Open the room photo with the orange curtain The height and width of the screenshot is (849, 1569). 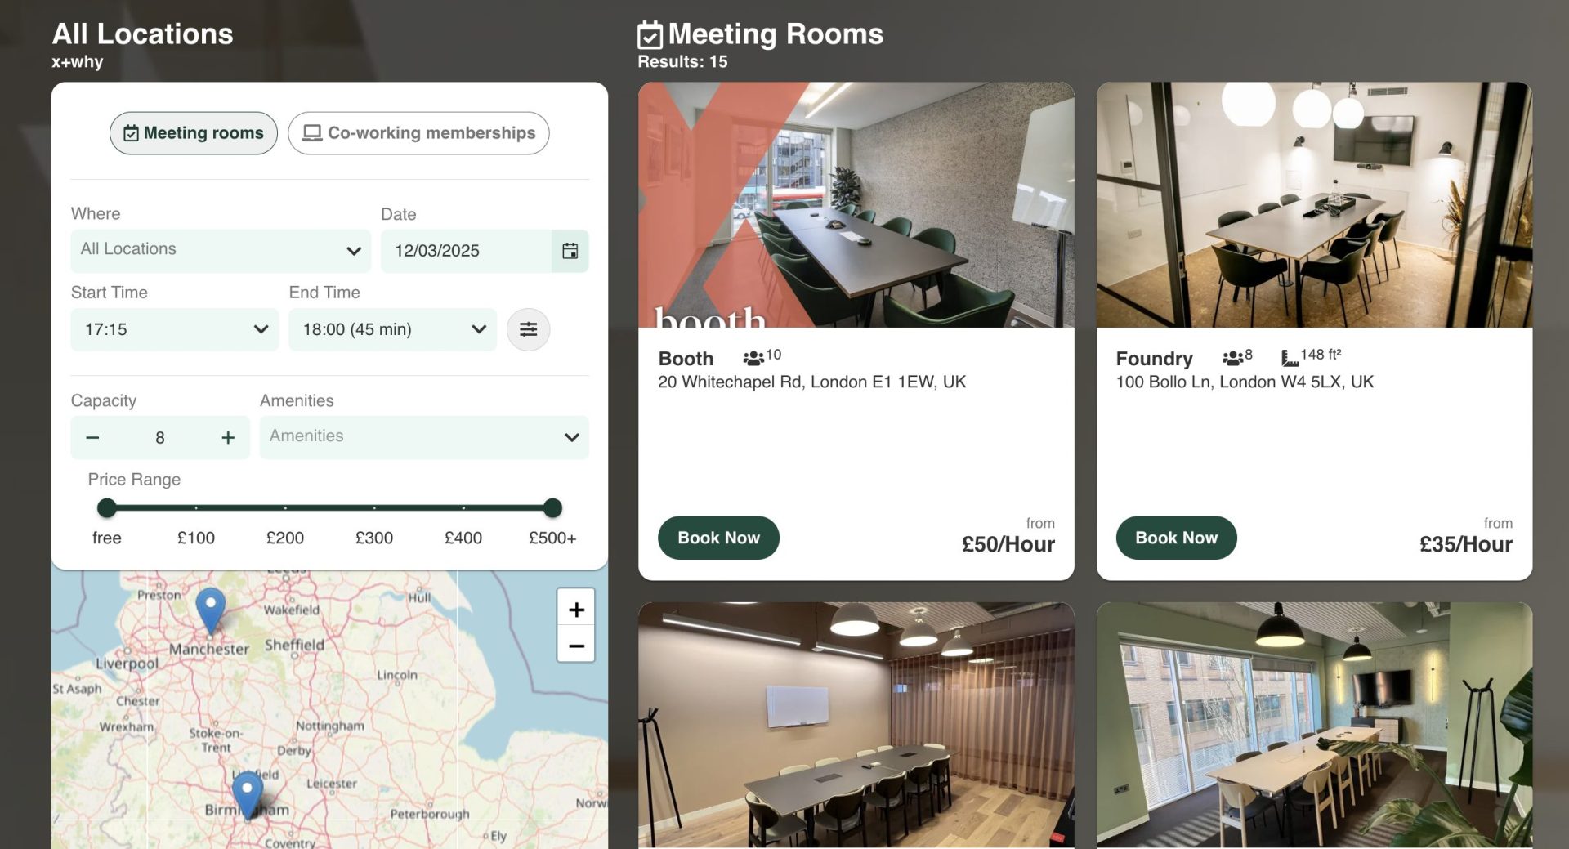pos(856,726)
